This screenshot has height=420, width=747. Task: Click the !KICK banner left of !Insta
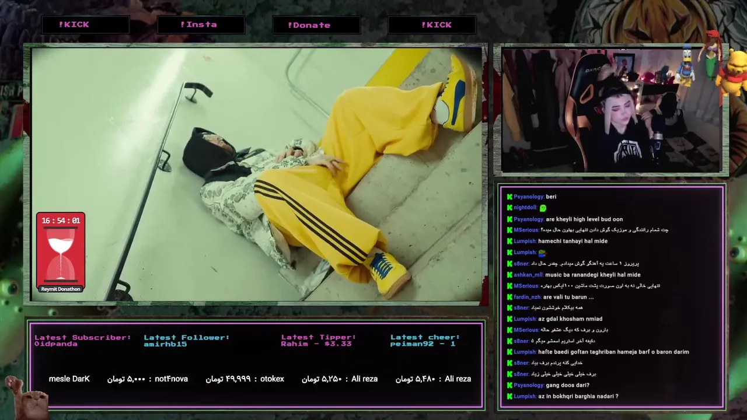click(86, 24)
